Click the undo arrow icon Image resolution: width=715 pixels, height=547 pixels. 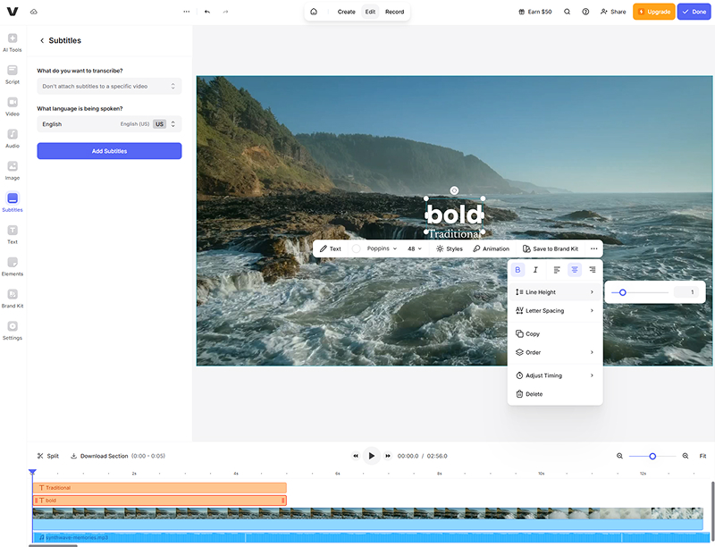pos(207,12)
